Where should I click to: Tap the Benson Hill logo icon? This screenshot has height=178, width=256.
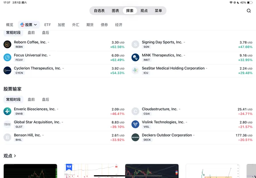point(7,137)
